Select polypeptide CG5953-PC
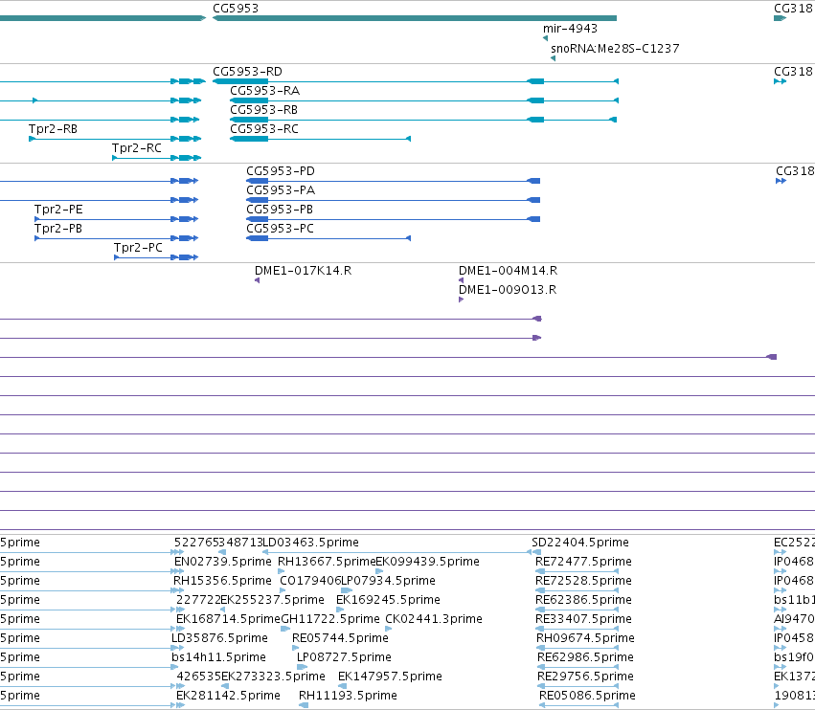The image size is (815, 710). (281, 229)
